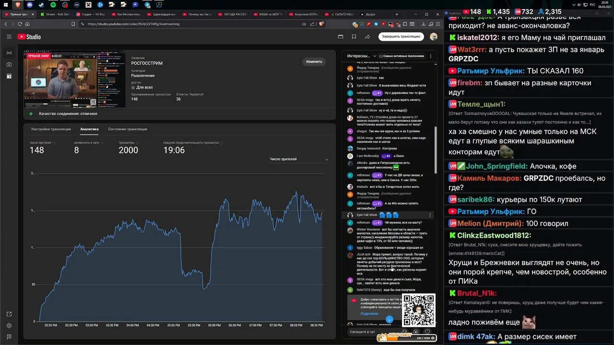This screenshot has width=614, height=345.
Task: Switch to Настройки трансляции tab
Action: [51, 129]
